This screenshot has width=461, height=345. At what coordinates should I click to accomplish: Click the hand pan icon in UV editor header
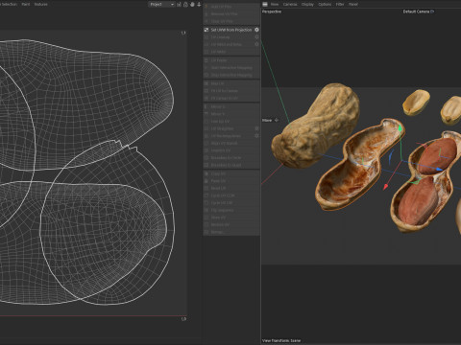192,5
